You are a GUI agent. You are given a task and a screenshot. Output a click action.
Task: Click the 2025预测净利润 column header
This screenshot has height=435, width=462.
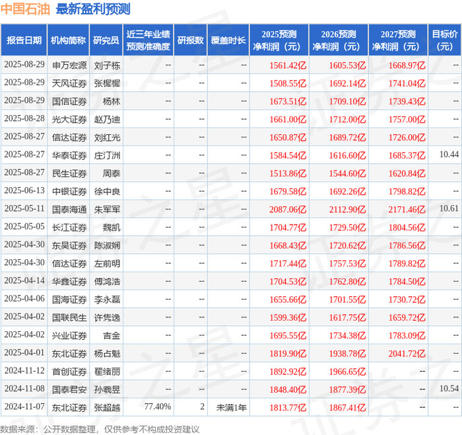[x=279, y=40]
